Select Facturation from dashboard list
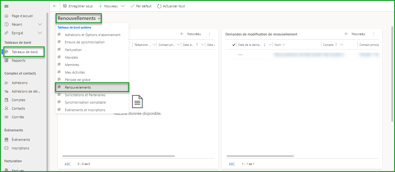395x172 pixels. tap(73, 50)
